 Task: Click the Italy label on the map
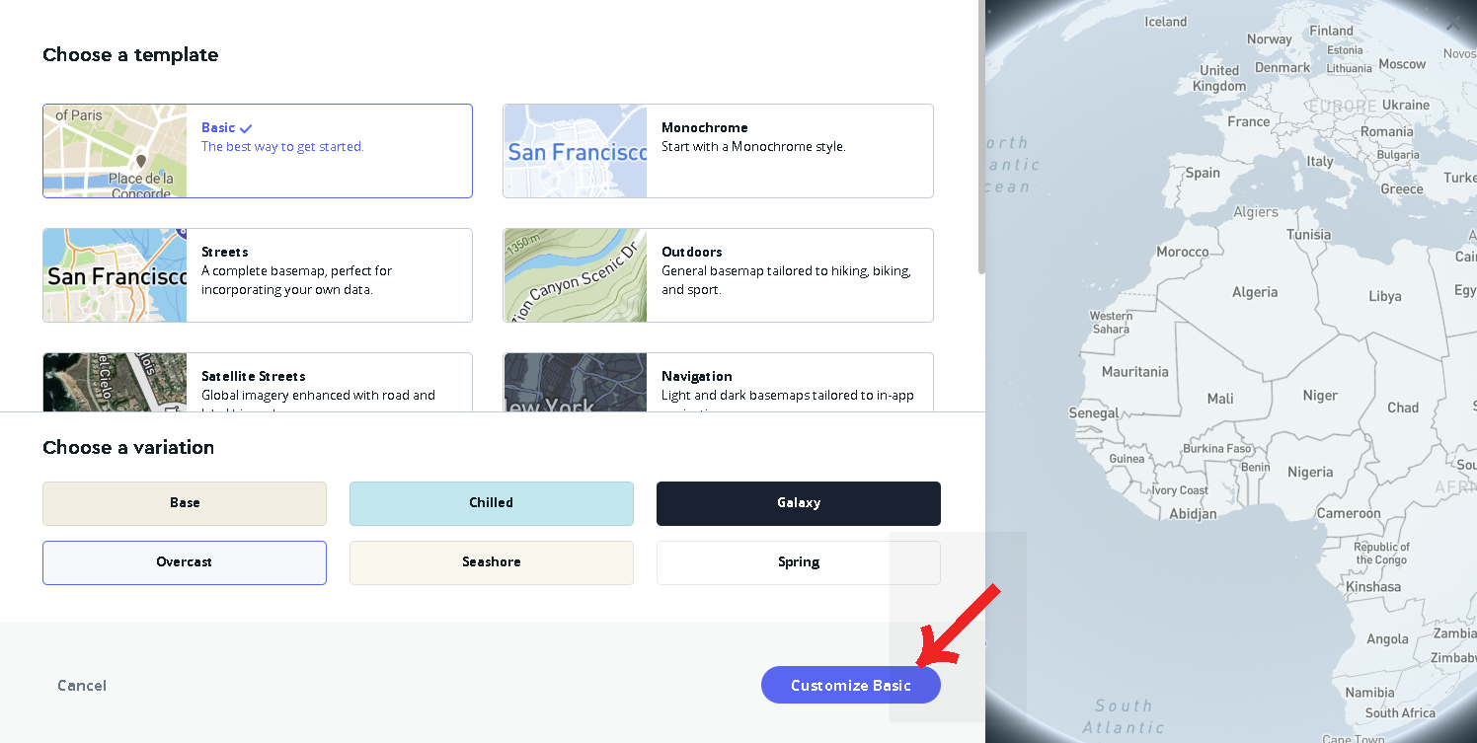[x=1320, y=161]
